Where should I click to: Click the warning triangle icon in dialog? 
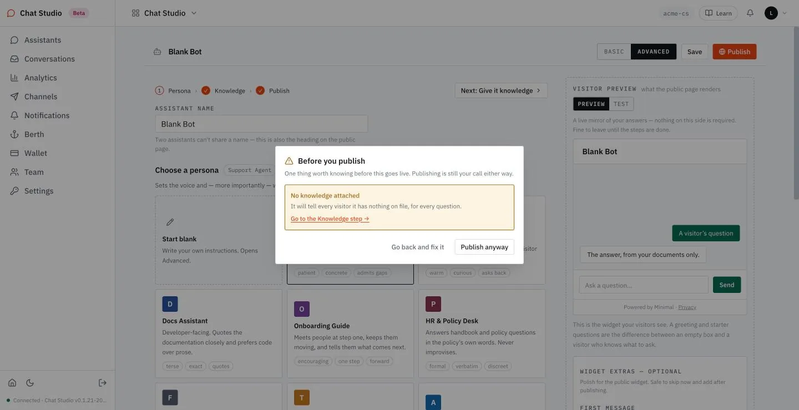pyautogui.click(x=289, y=161)
